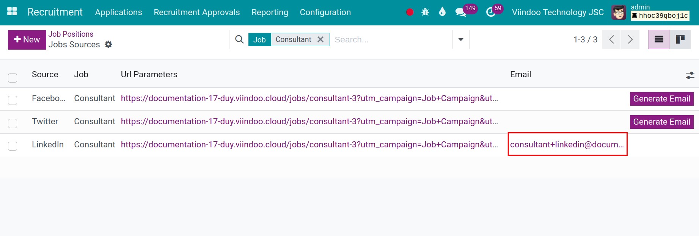This screenshot has height=236, width=699.
Task: Click the search magnifier icon
Action: pyautogui.click(x=239, y=39)
